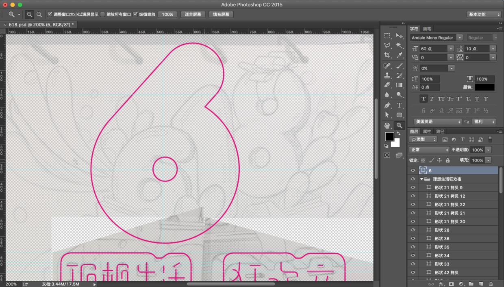
Task: Toggle underline text style
Action: tap(477, 99)
